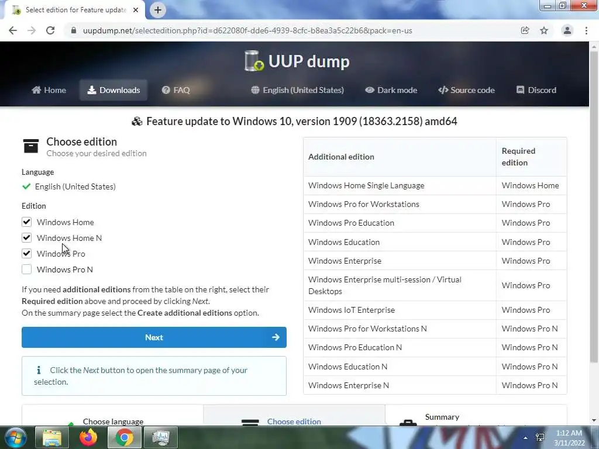Click the eye icon beside Dark mode

(x=370, y=90)
